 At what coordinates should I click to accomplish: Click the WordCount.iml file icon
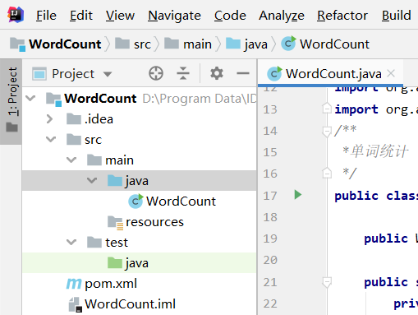75,304
